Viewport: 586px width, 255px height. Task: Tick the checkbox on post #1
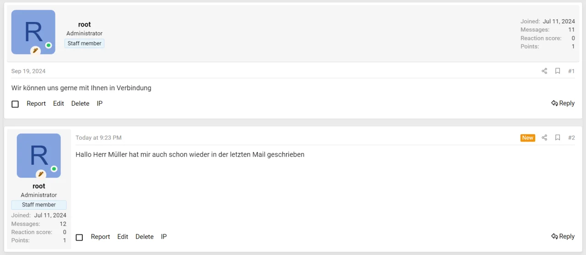(x=15, y=104)
